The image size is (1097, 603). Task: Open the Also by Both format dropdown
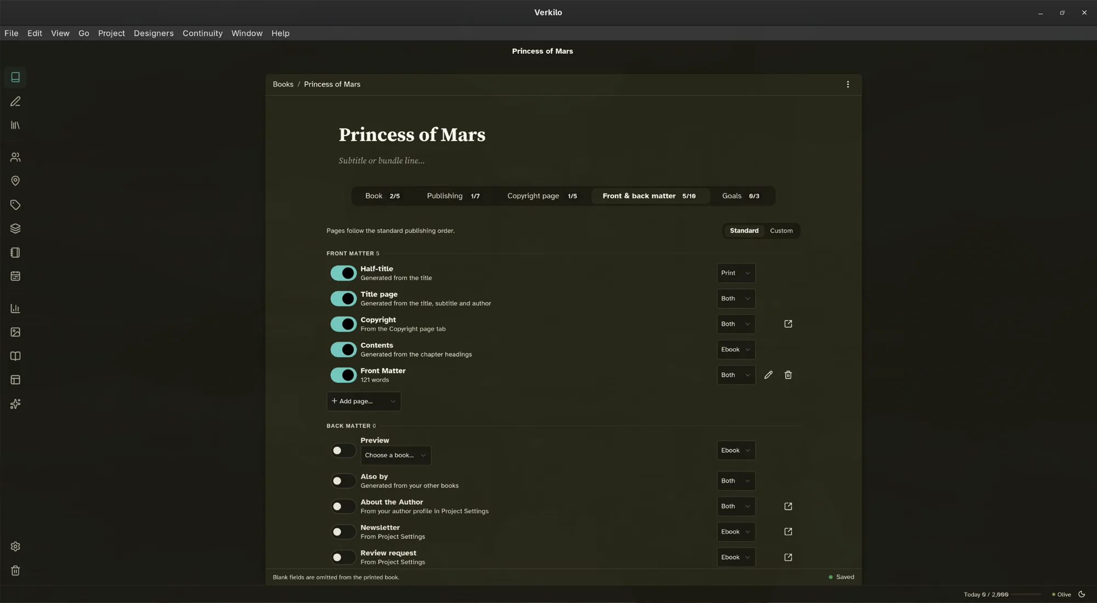736,481
